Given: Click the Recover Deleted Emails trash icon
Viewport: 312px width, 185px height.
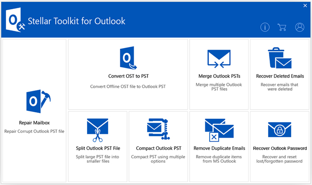Looking at the screenshot, I should point(279,59).
